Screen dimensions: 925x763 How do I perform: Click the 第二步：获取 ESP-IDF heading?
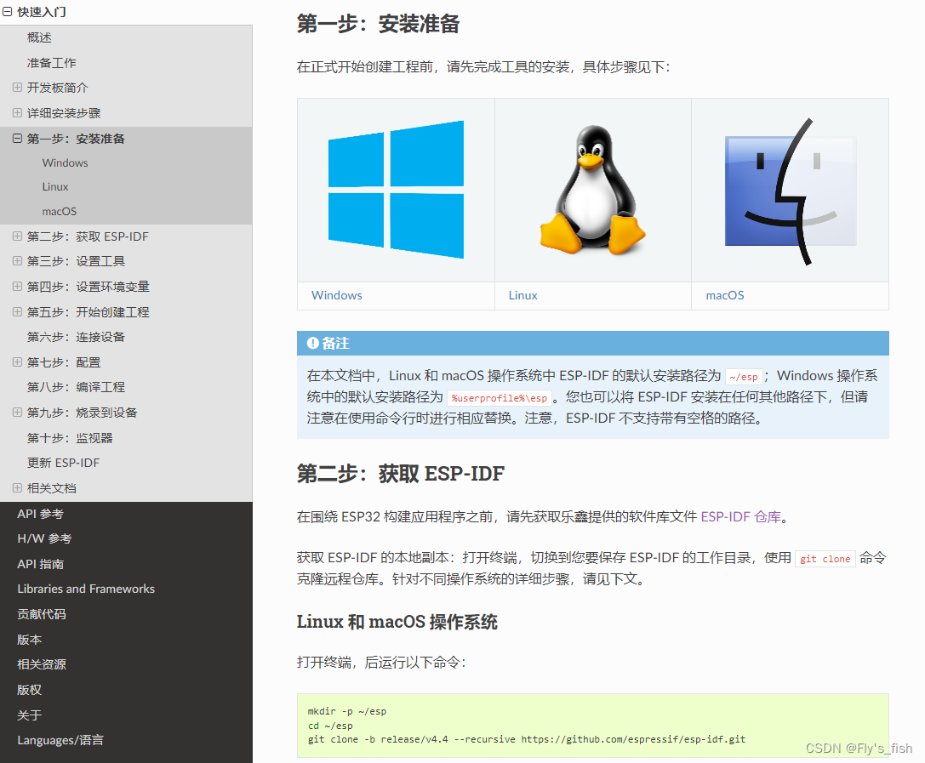coord(401,474)
